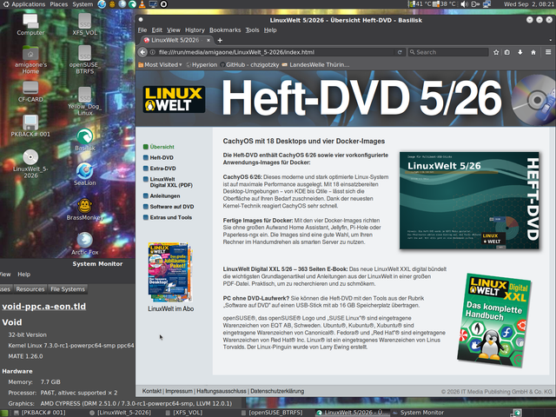Open the History menu in Basilisk
The image size is (556, 417).
point(195,30)
